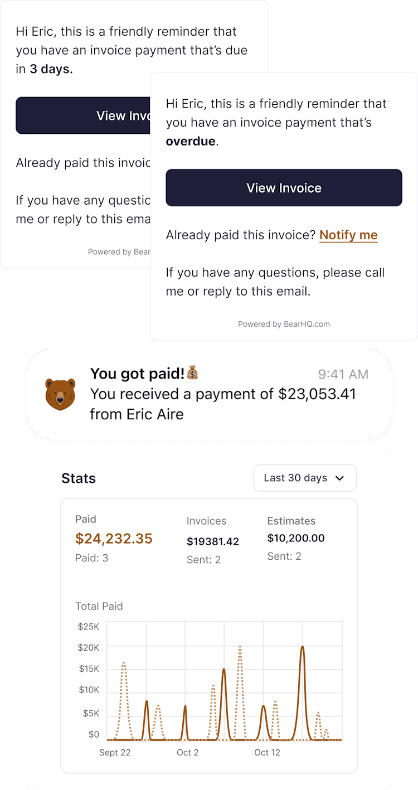This screenshot has width=418, height=790.
Task: Click the Total Paid chart title
Action: point(99,606)
